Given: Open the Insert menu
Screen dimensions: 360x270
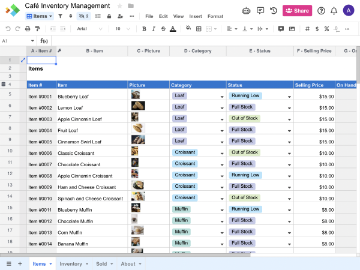Looking at the screenshot, I should tap(196, 16).
